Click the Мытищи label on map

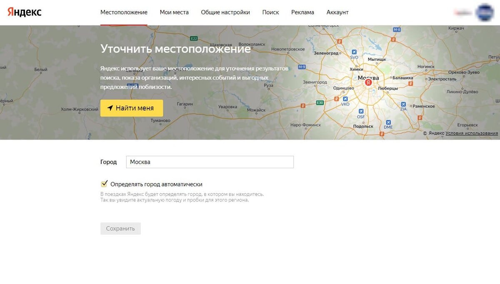point(377,59)
